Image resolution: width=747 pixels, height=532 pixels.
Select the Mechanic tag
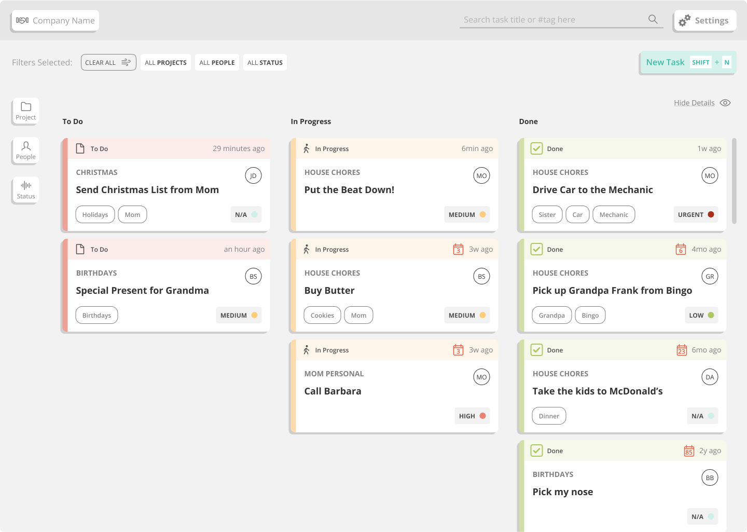[614, 214]
